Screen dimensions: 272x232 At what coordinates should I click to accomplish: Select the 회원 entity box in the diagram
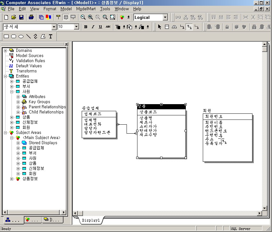coord(227,137)
